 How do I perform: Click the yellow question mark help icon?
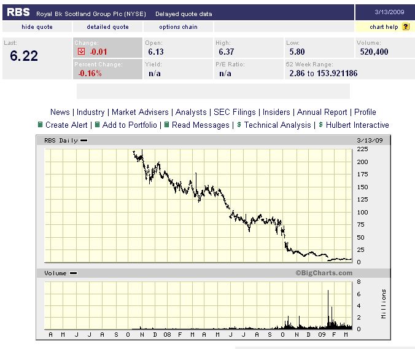[406, 27]
